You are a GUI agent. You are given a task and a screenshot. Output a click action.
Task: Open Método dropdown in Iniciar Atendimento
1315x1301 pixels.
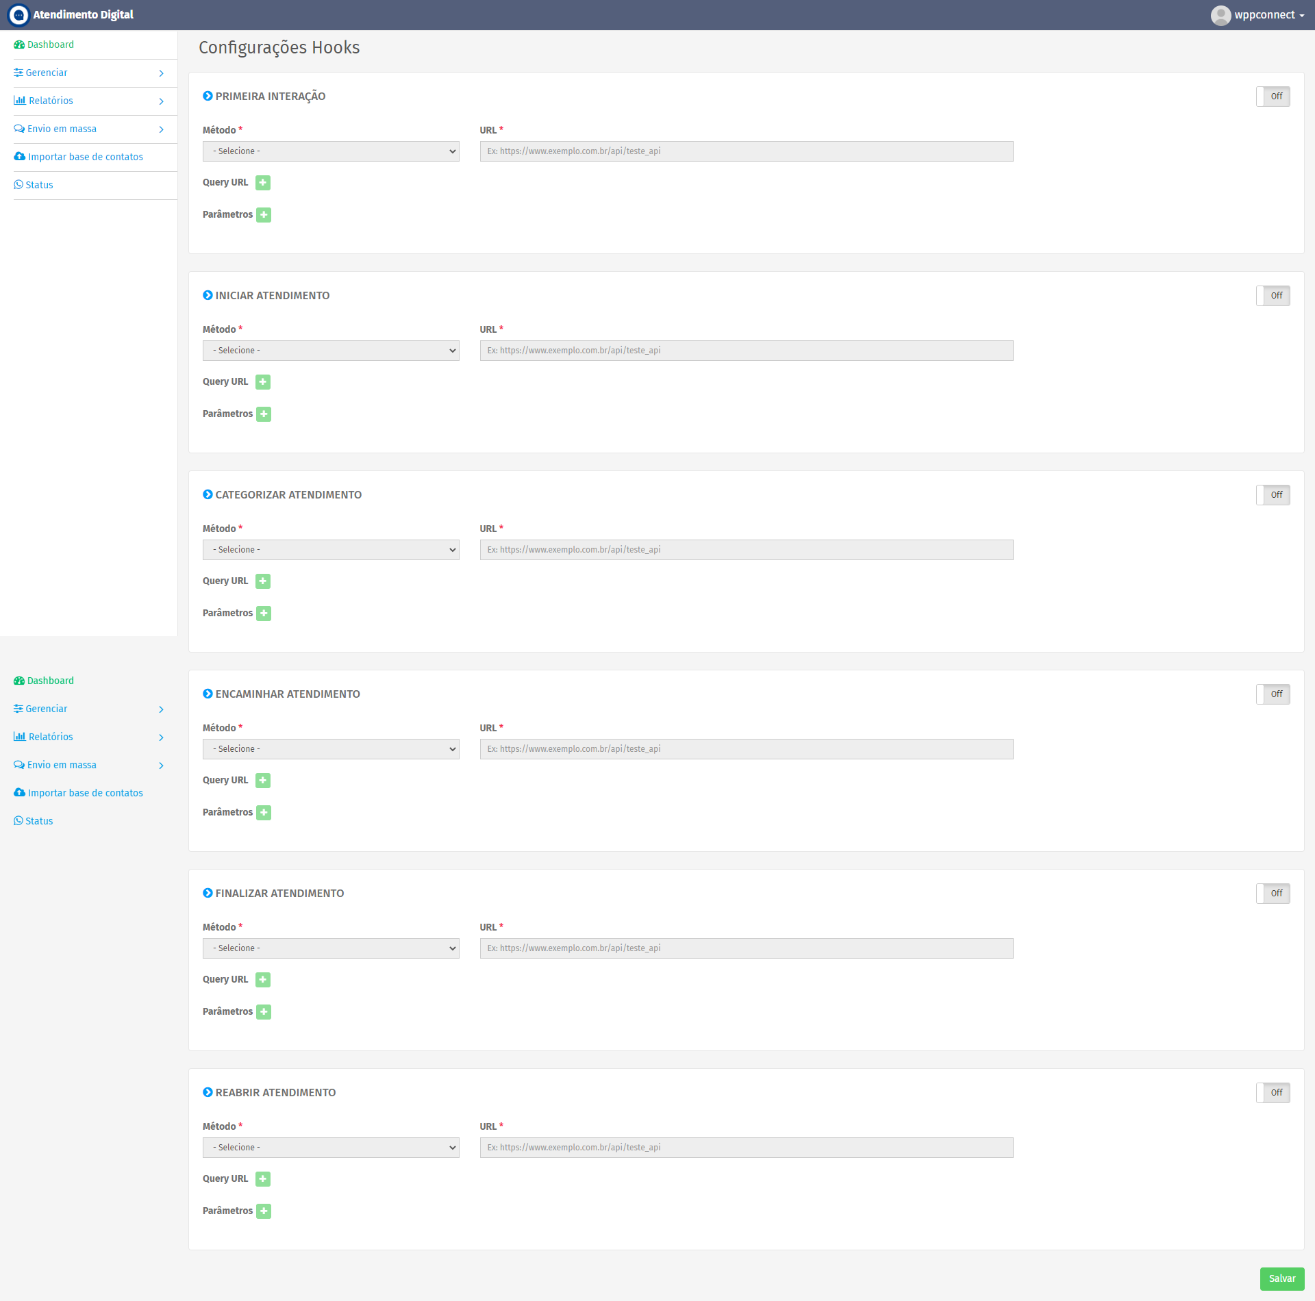coord(331,351)
